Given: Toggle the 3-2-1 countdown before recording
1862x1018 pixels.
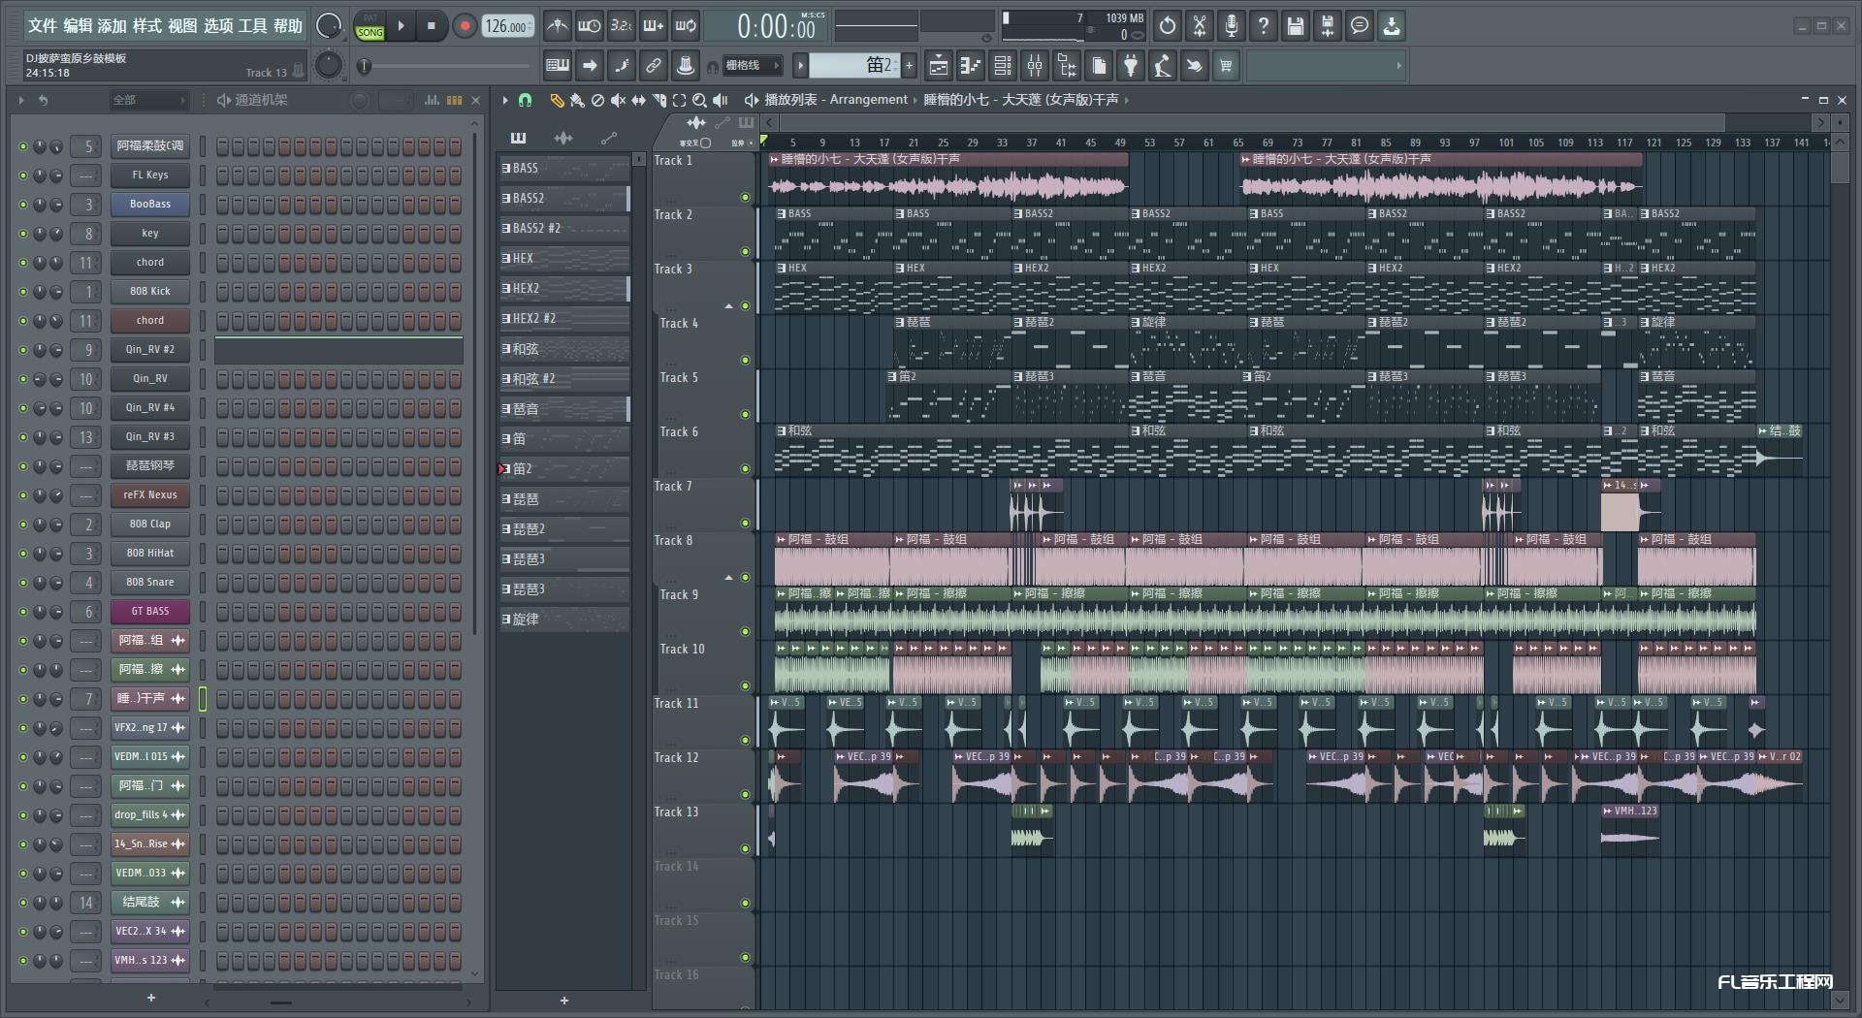Looking at the screenshot, I should point(622,26).
